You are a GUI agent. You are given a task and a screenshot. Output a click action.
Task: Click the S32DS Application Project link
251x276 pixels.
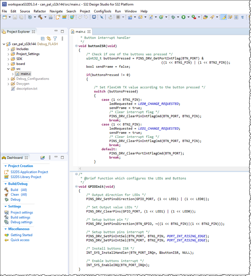pos(29,172)
